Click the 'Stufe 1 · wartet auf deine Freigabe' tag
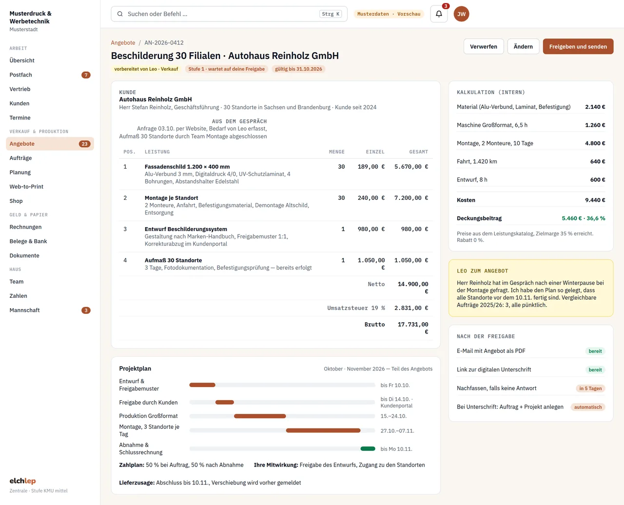This screenshot has width=624, height=505. pyautogui.click(x=227, y=69)
